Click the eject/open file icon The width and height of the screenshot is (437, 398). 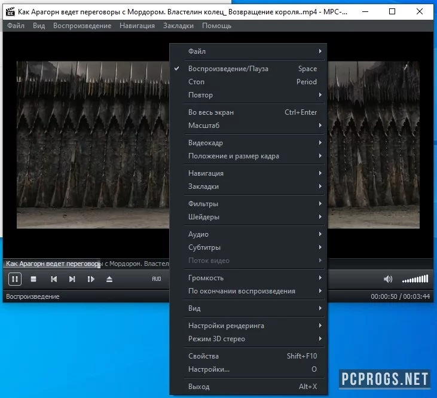109,279
